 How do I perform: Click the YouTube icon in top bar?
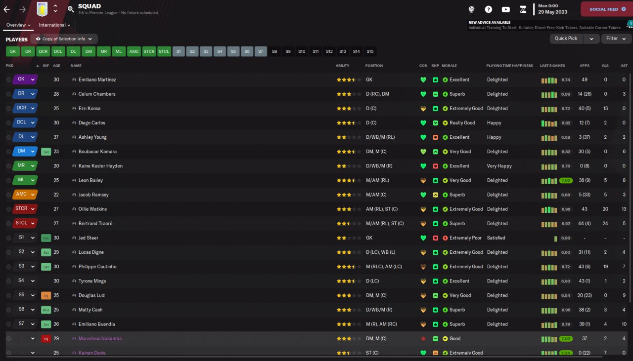click(506, 9)
